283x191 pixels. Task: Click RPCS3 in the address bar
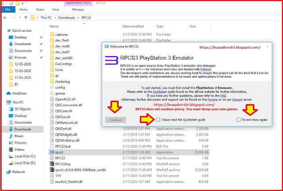point(86,18)
